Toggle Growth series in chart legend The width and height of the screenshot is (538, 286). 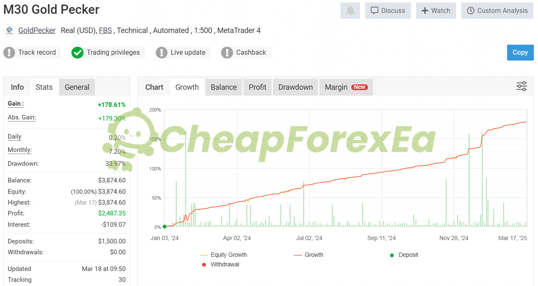coord(308,255)
